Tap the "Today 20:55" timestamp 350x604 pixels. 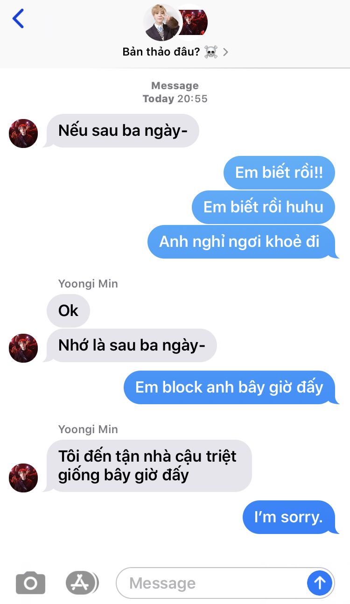tap(175, 98)
